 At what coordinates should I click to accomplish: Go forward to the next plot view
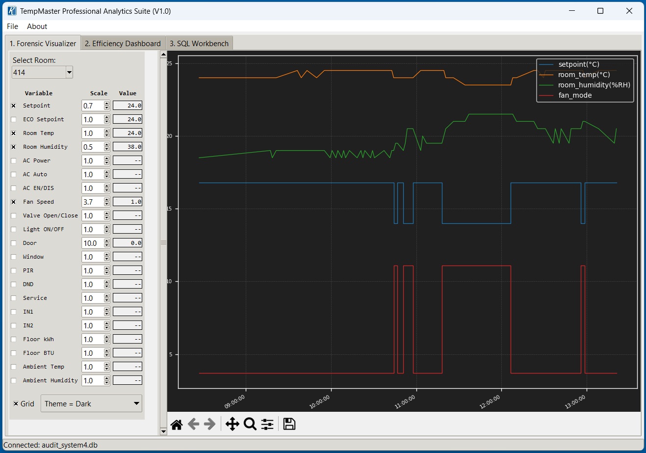click(210, 425)
